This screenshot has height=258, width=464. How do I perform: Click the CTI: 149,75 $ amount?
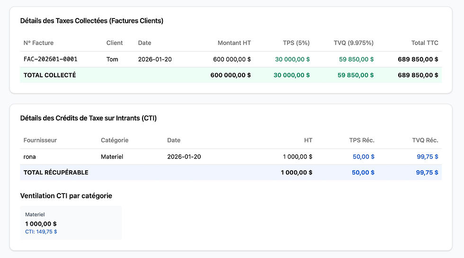[x=41, y=232]
